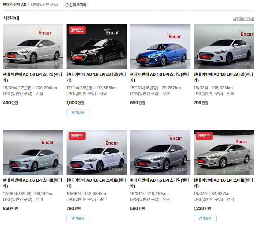The width and height of the screenshot is (256, 225).
Task: Open listing title with 99,147km mileage
Action: 33,183
